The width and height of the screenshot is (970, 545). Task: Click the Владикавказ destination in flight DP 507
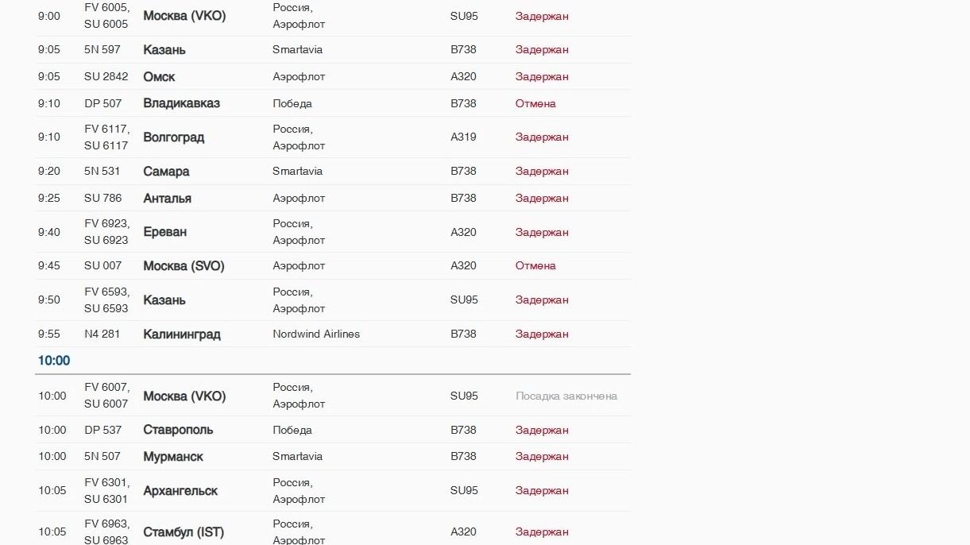[x=181, y=103]
